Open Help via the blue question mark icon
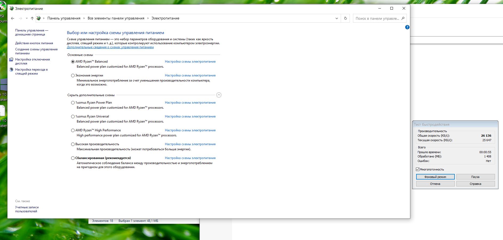The width and height of the screenshot is (503, 240). (x=407, y=27)
